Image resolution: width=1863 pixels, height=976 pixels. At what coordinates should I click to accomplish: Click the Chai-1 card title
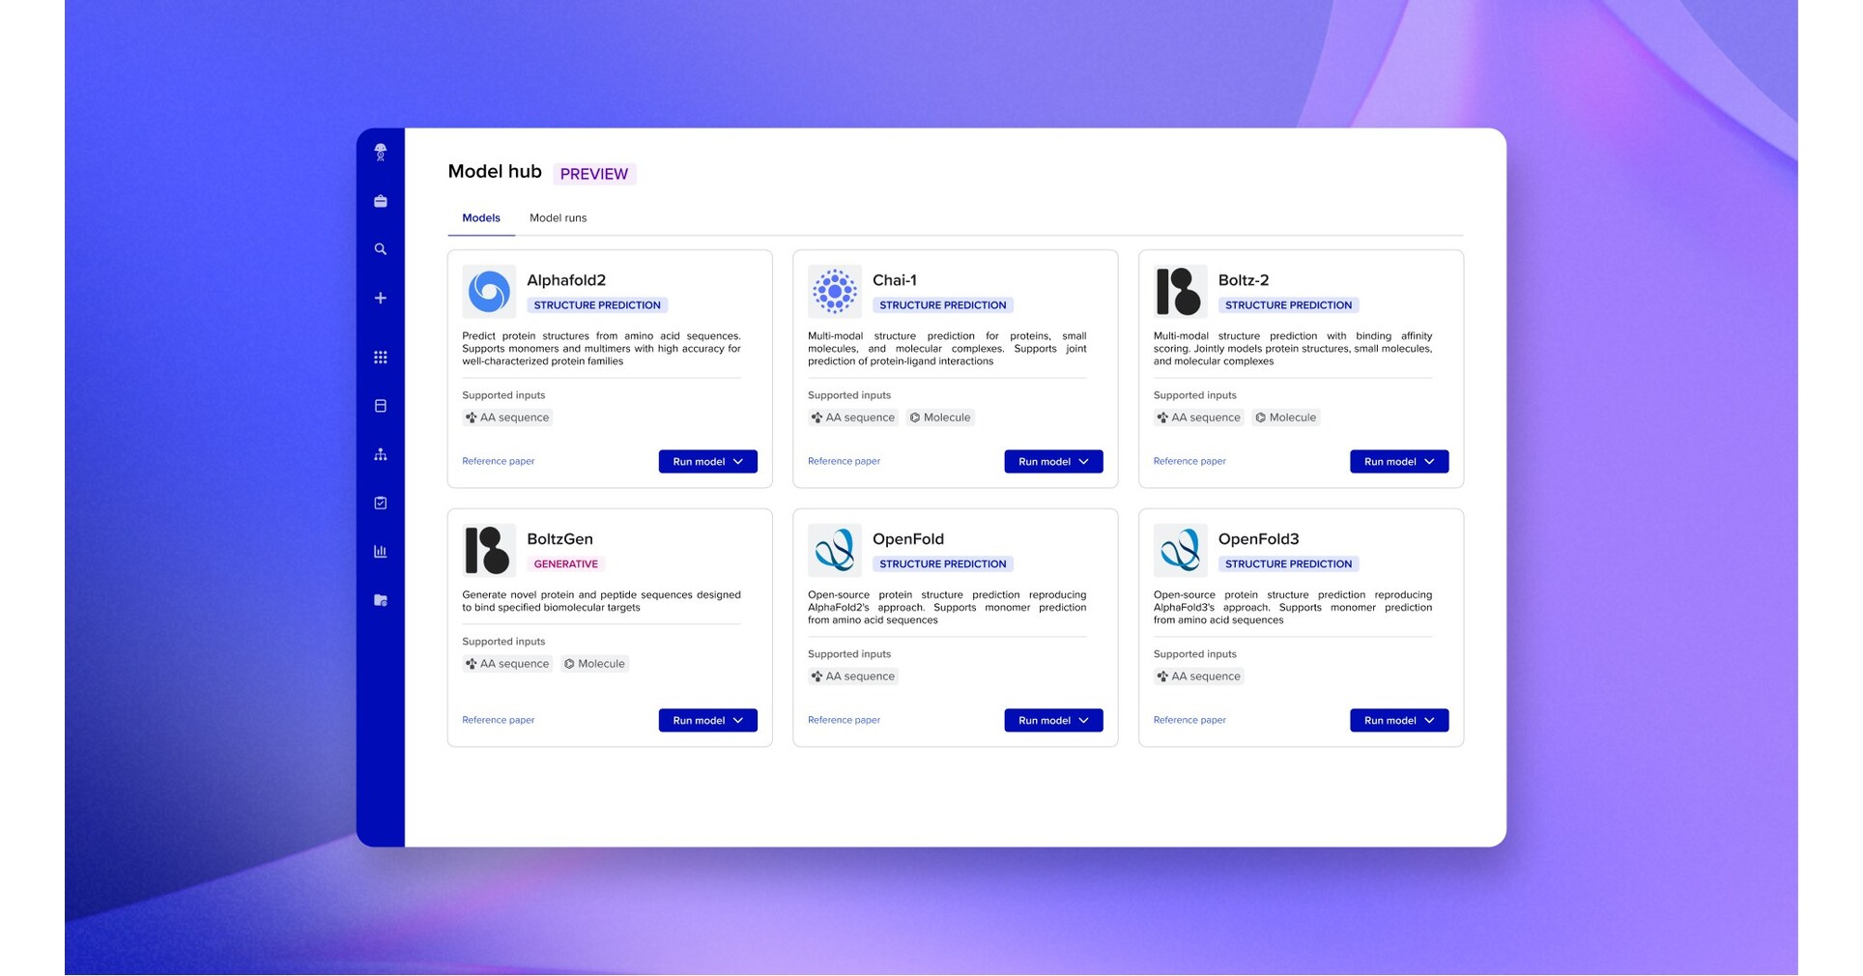[895, 280]
